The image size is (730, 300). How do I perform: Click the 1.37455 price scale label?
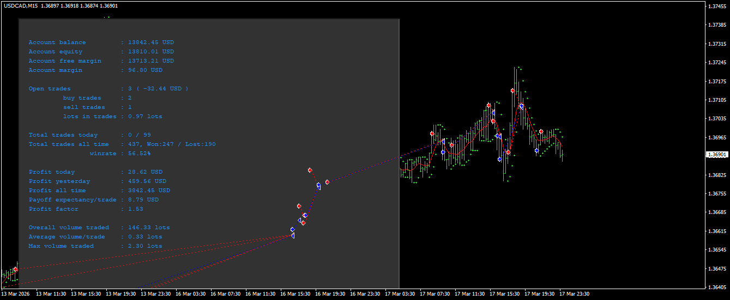tap(716, 7)
